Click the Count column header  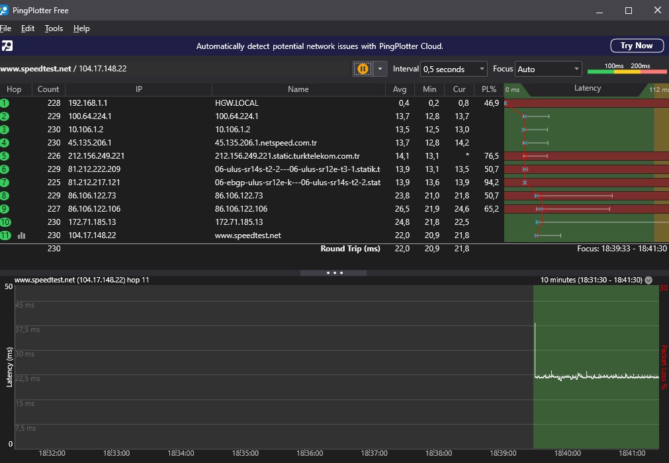[x=48, y=89]
